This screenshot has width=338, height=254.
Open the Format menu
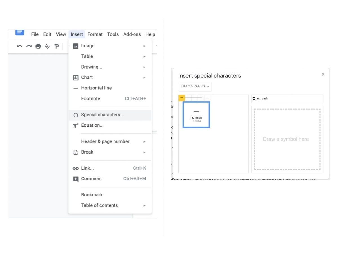coord(95,34)
